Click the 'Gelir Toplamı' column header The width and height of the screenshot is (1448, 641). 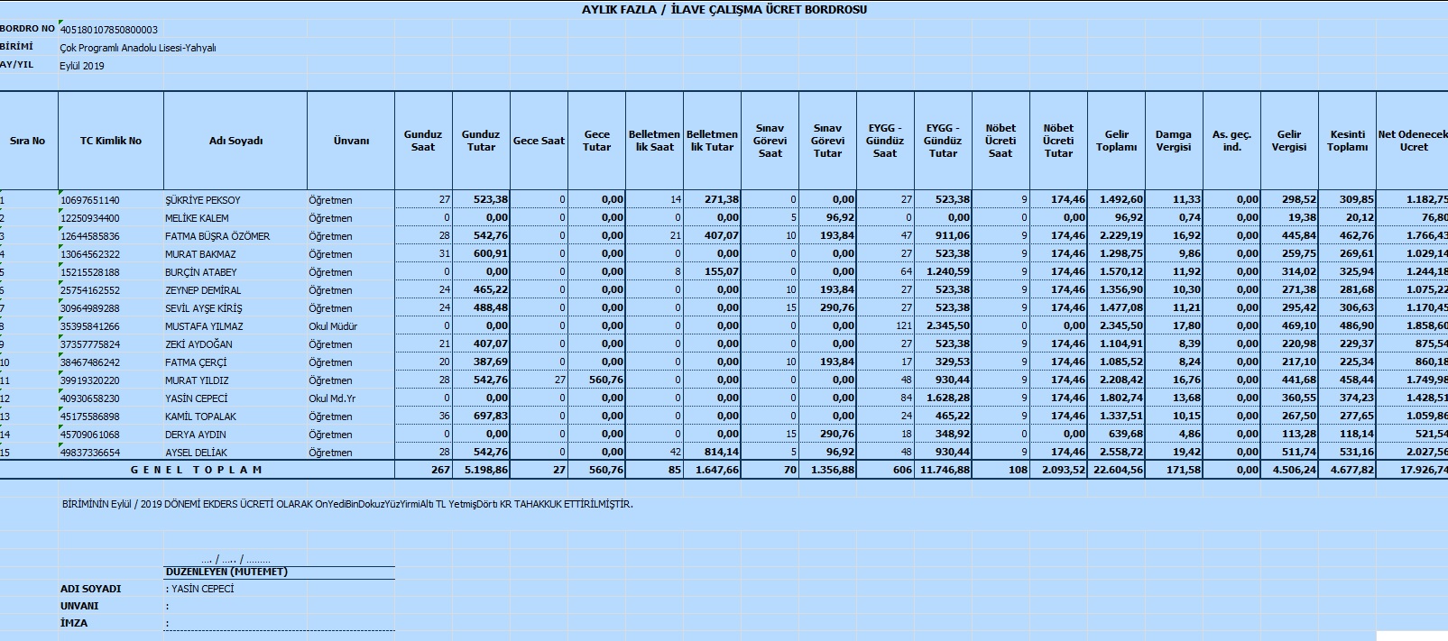pyautogui.click(x=1116, y=141)
